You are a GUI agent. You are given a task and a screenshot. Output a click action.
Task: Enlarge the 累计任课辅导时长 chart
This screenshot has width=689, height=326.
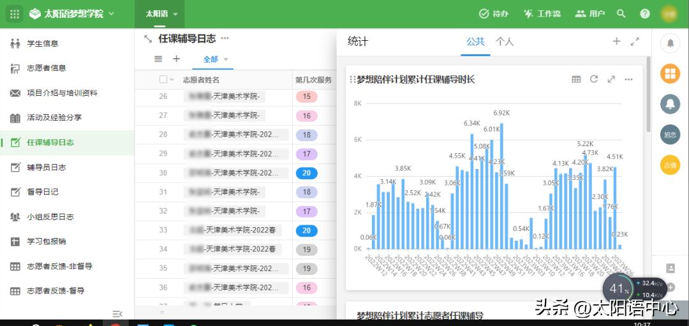coord(611,79)
